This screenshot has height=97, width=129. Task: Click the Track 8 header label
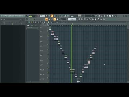pos(41,60)
